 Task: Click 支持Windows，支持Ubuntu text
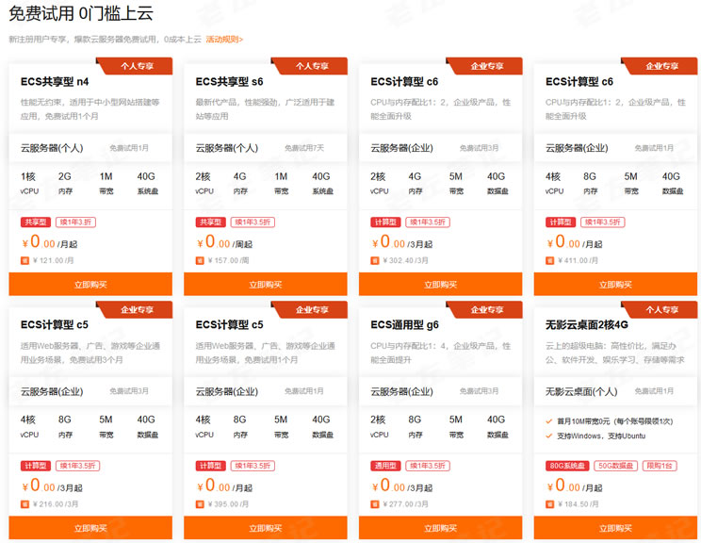tap(601, 436)
